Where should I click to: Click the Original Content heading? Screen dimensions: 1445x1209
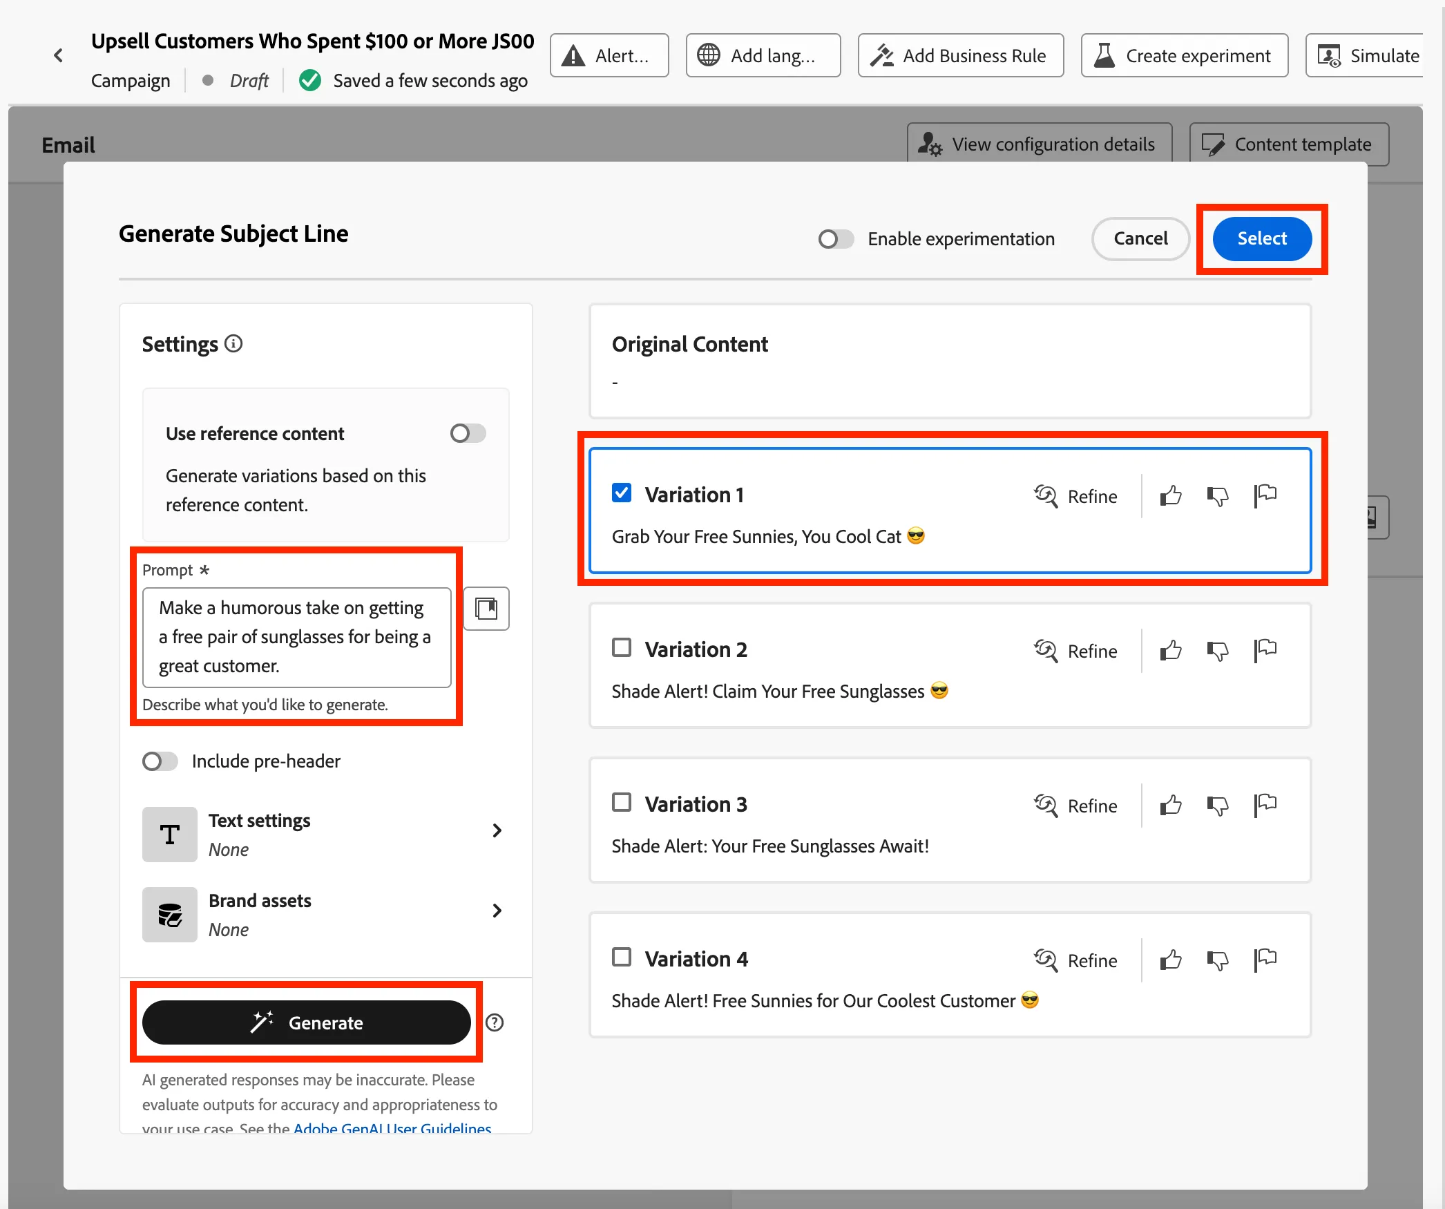[x=689, y=344]
